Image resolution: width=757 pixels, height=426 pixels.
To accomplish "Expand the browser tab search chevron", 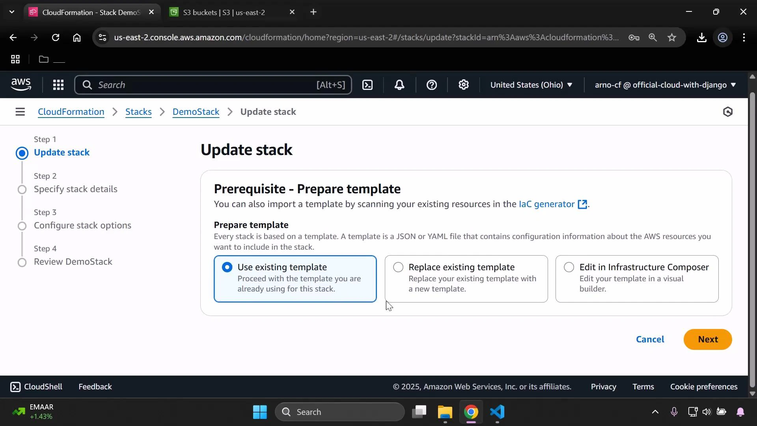I will click(11, 12).
